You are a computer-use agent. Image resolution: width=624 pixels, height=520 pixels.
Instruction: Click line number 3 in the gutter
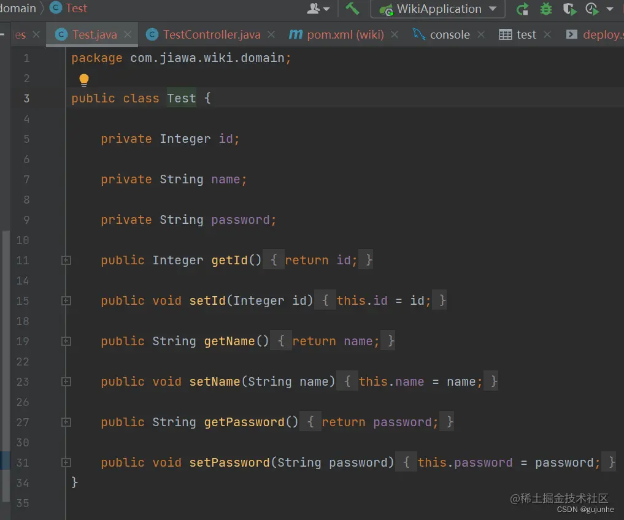click(x=26, y=98)
